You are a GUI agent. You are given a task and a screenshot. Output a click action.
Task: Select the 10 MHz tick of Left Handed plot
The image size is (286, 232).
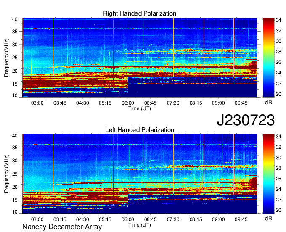(15, 212)
